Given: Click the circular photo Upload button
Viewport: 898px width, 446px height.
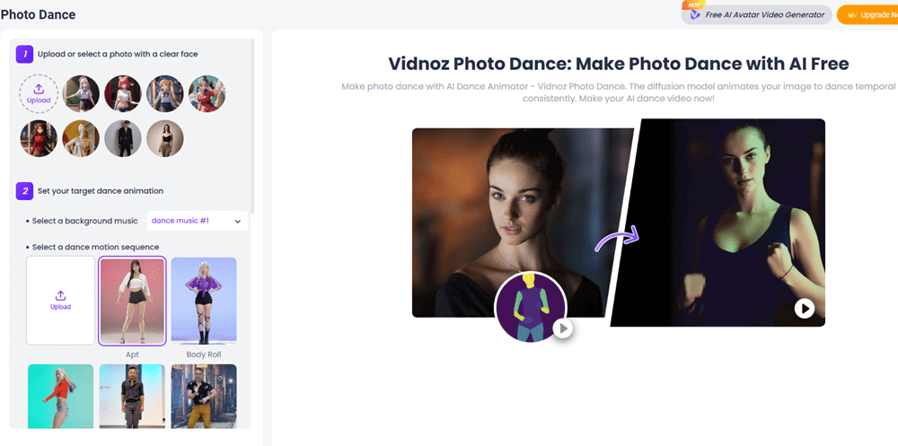Looking at the screenshot, I should pyautogui.click(x=39, y=94).
